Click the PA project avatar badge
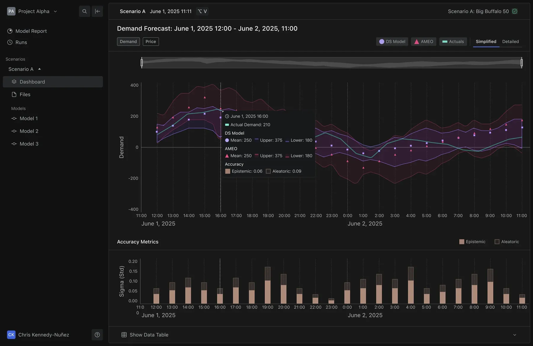 (x=11, y=11)
